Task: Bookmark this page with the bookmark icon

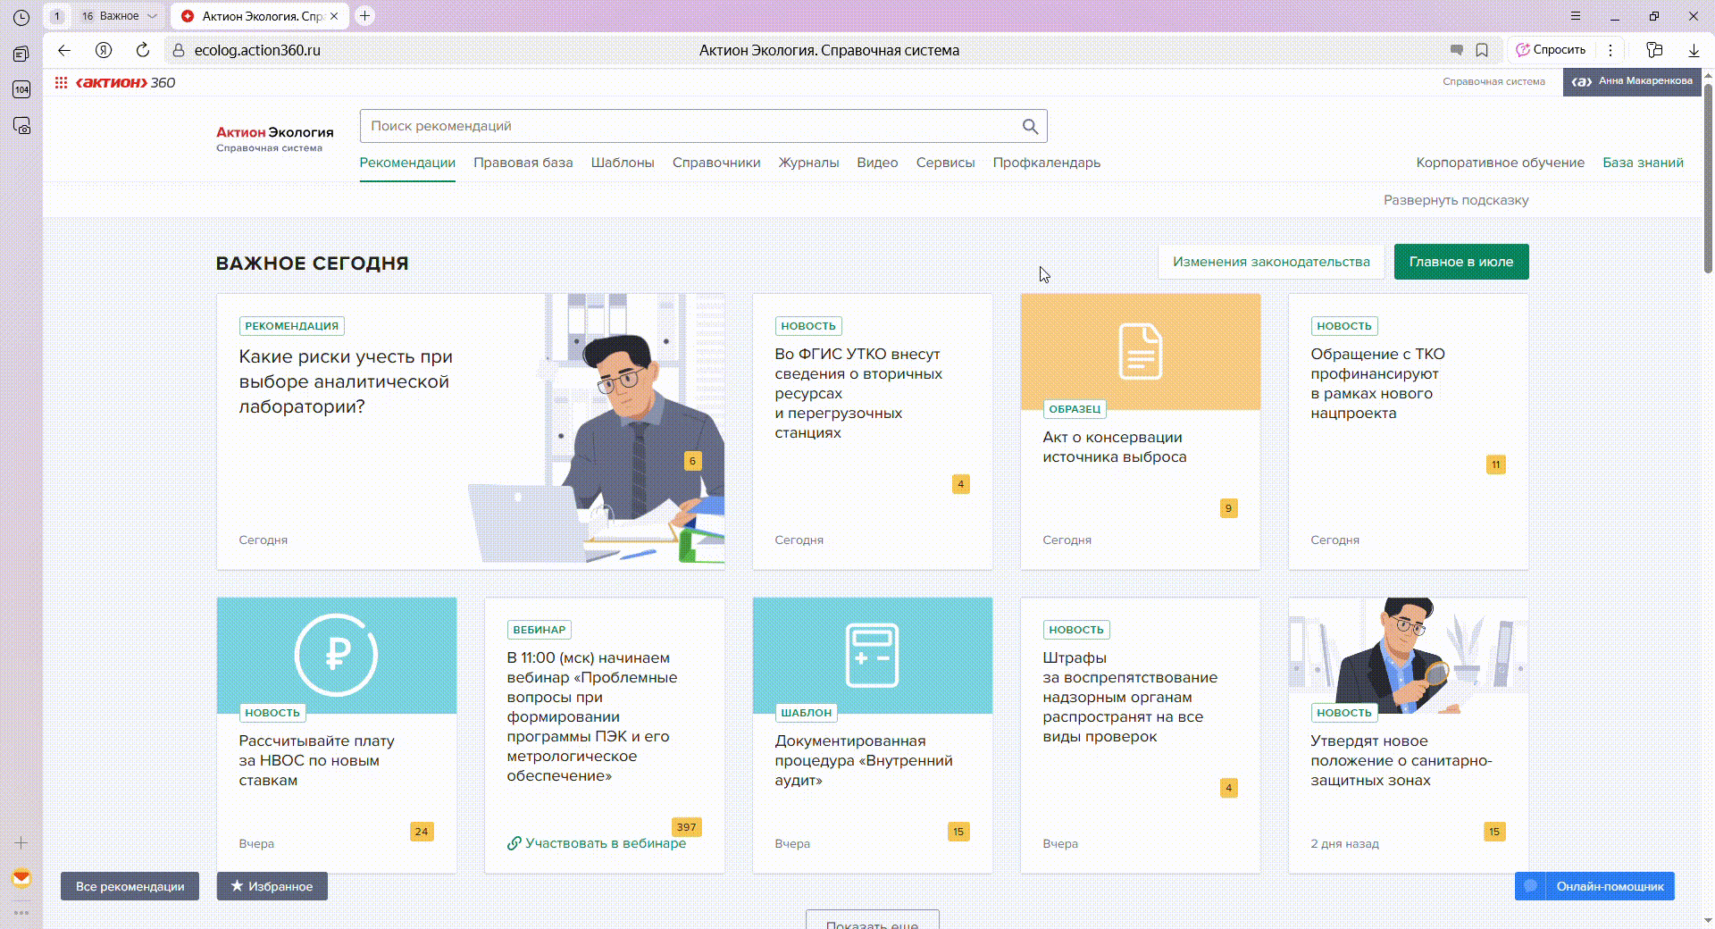Action: (x=1482, y=50)
